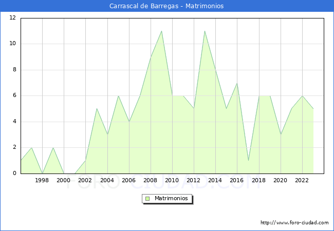Viewport: 334px width, 231px height.
Task: Click the x-axis label 2010
Action: click(172, 180)
